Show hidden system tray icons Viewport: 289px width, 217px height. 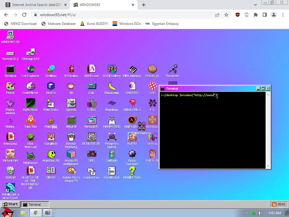pyautogui.click(x=247, y=213)
